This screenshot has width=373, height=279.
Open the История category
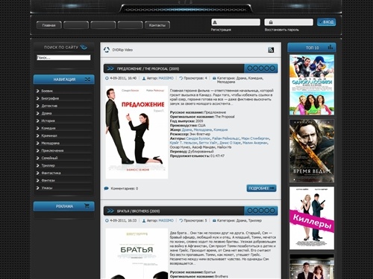pos(48,121)
